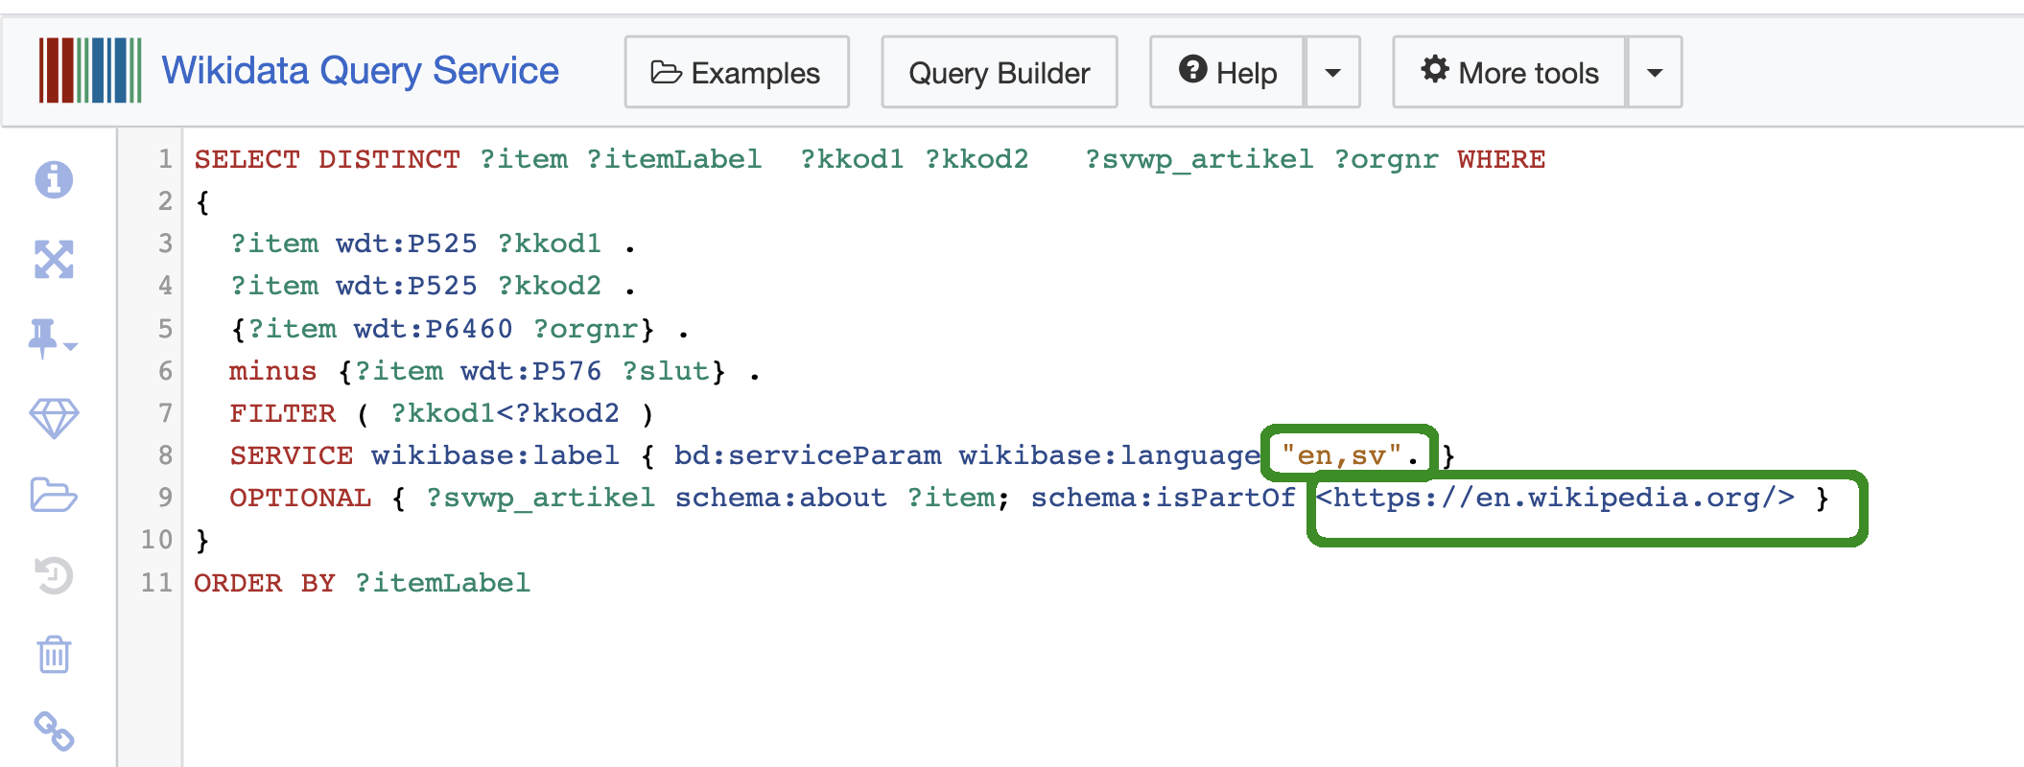Open the Query Builder
The image size is (2024, 767).
coord(999,73)
